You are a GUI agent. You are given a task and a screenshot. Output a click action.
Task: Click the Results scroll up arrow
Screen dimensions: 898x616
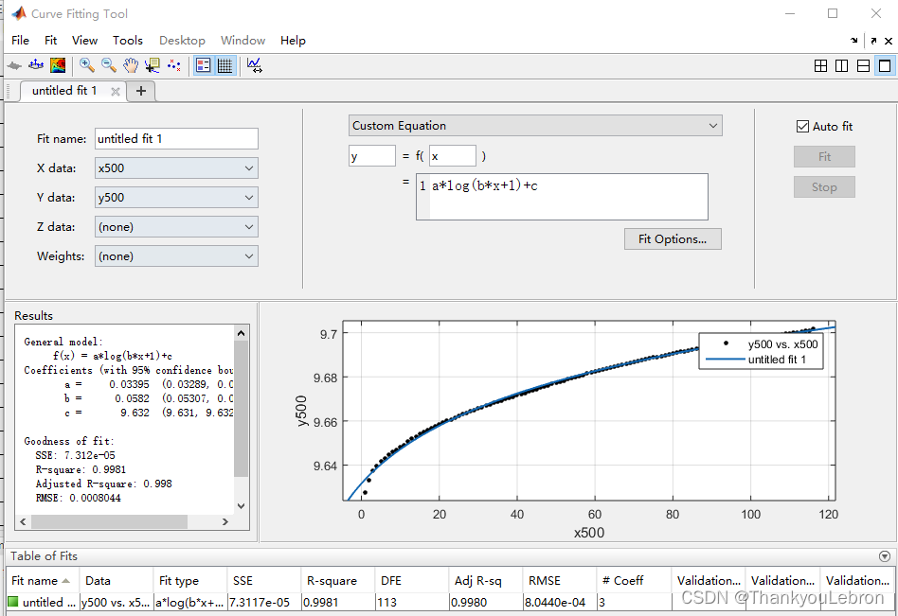coord(242,333)
